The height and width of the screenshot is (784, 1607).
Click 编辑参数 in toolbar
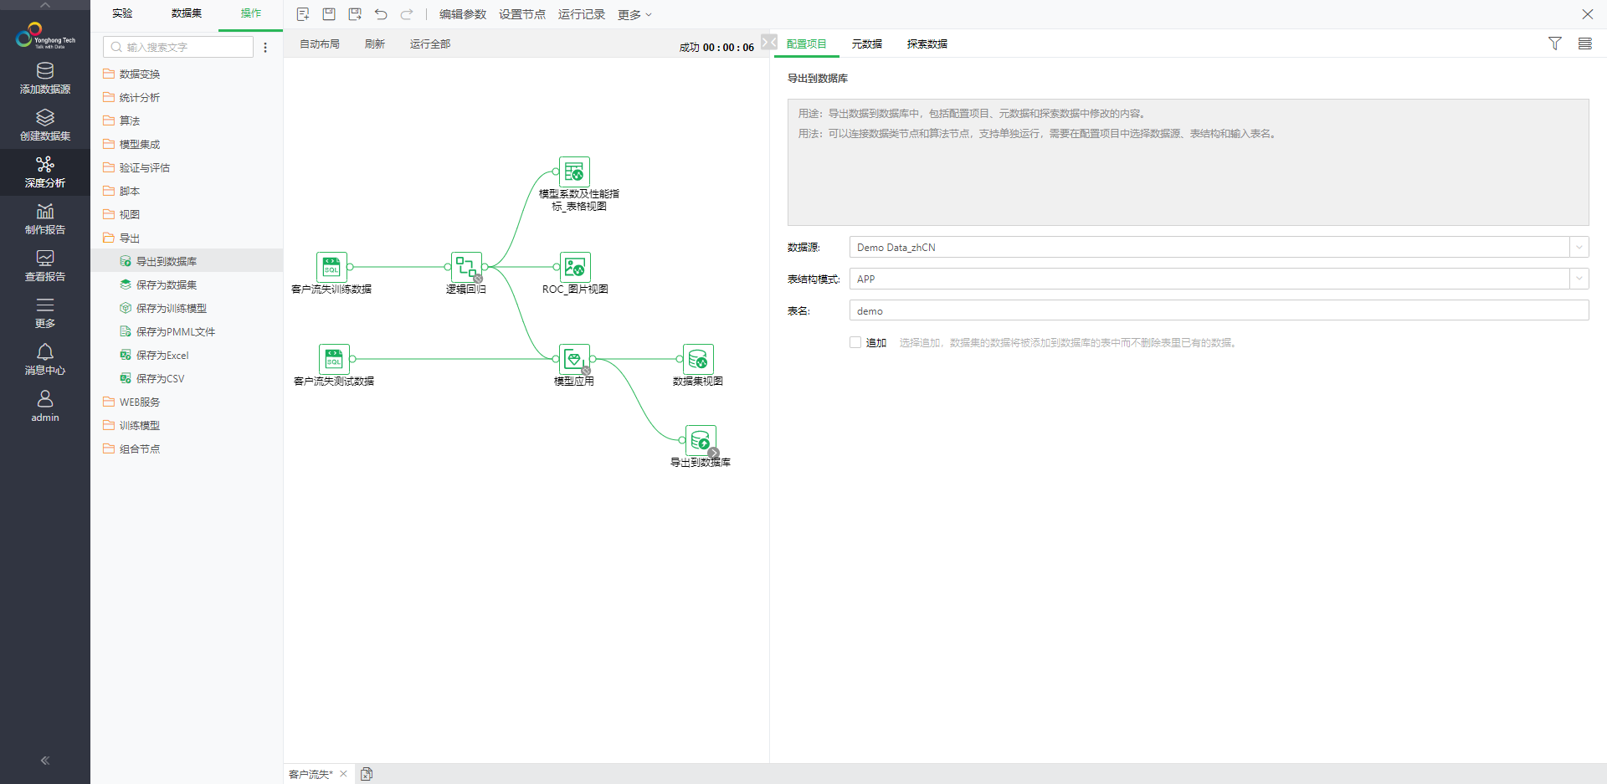point(463,14)
